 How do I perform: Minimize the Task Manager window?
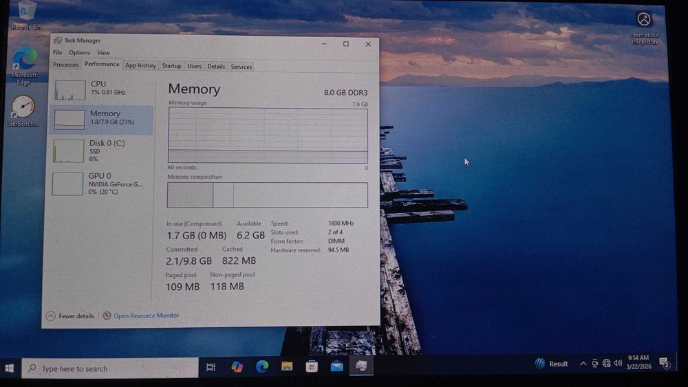(x=324, y=44)
